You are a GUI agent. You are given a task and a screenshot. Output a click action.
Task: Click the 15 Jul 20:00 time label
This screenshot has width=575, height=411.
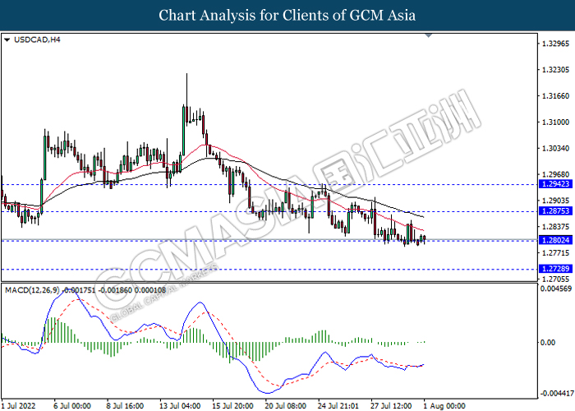pyautogui.click(x=232, y=406)
